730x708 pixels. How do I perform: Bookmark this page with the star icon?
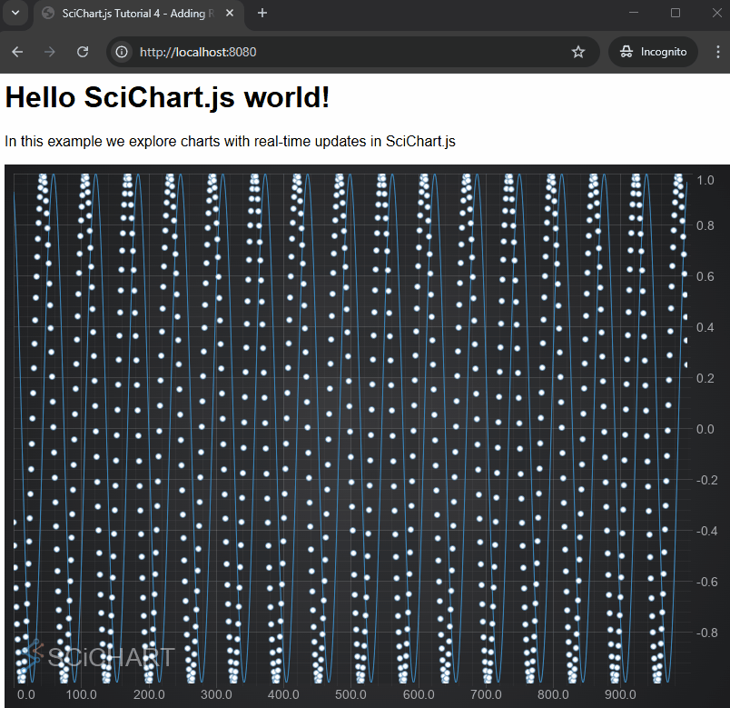(578, 52)
